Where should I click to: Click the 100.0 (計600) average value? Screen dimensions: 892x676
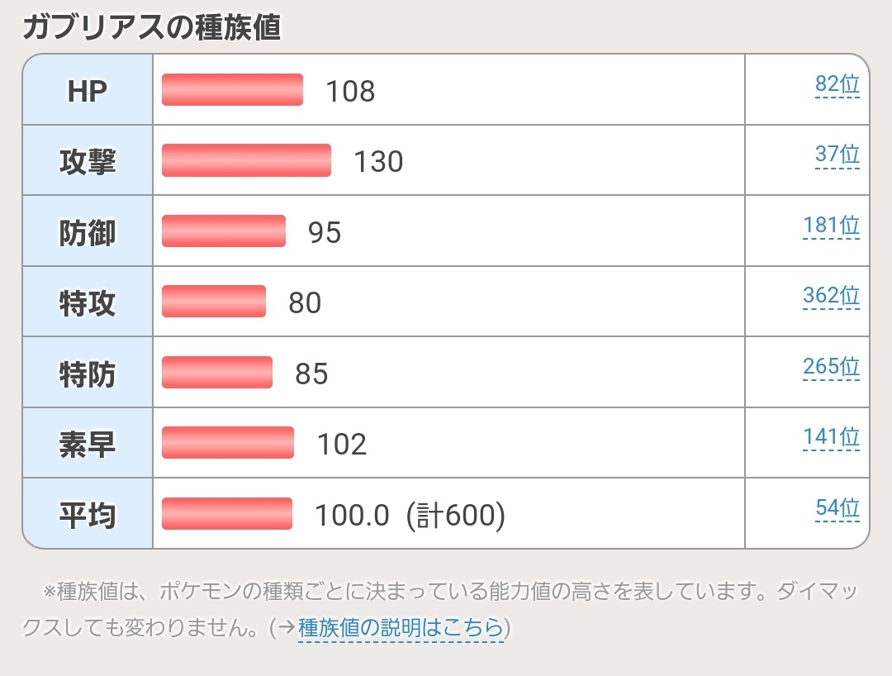click(x=410, y=515)
